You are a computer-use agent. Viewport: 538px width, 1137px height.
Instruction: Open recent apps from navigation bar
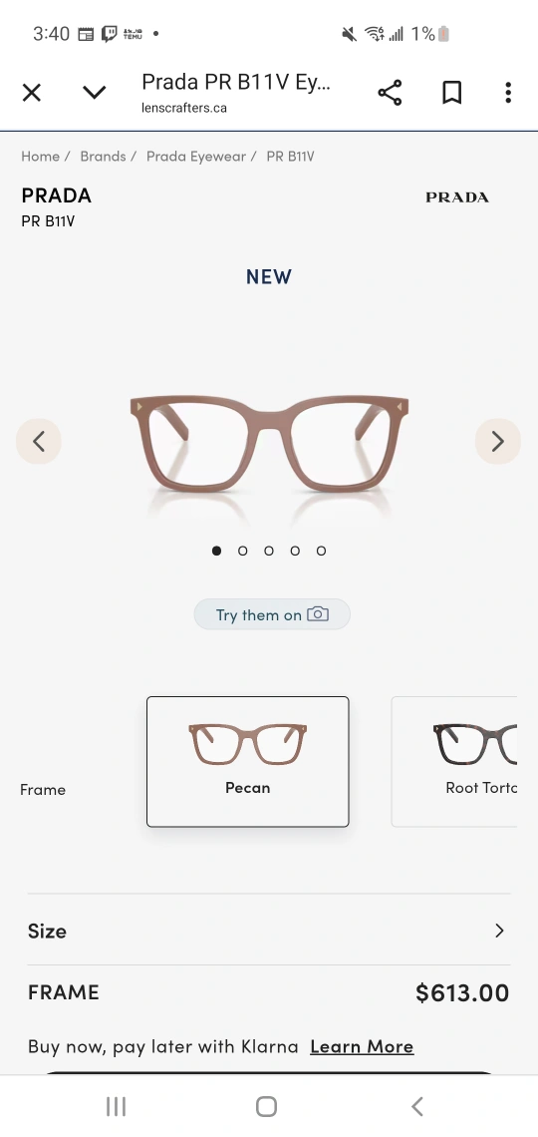tap(116, 1106)
